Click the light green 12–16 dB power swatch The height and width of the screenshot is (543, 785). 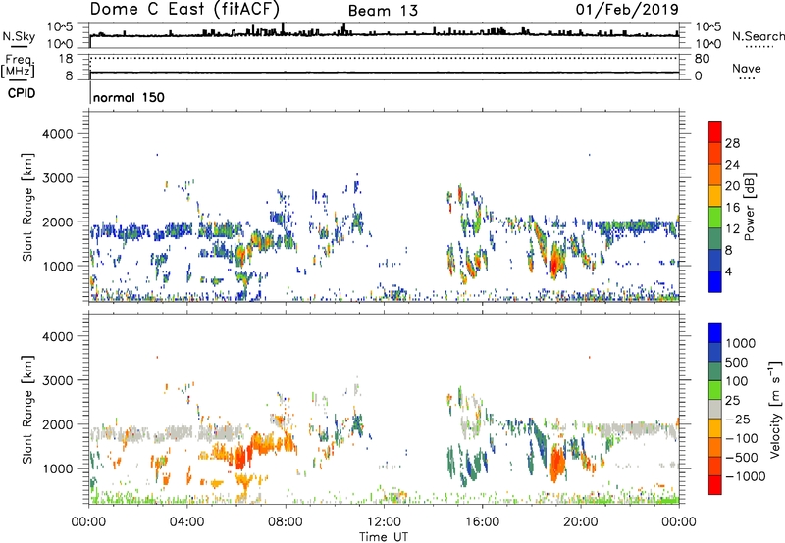click(x=715, y=218)
